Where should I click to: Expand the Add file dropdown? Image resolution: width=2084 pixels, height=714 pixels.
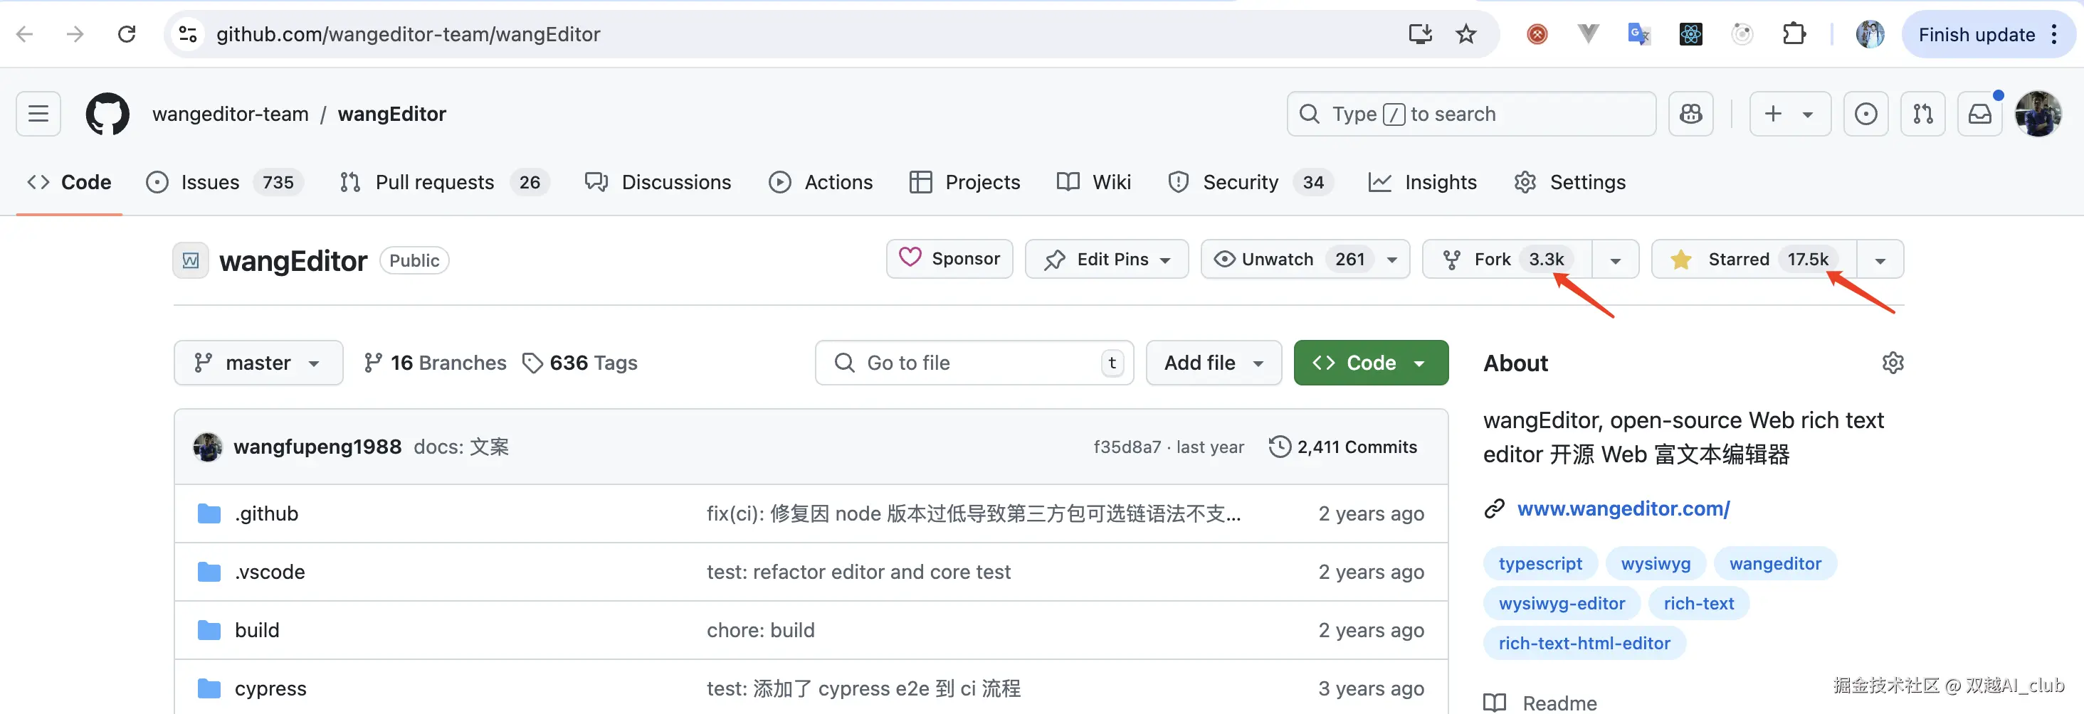pyautogui.click(x=1214, y=362)
